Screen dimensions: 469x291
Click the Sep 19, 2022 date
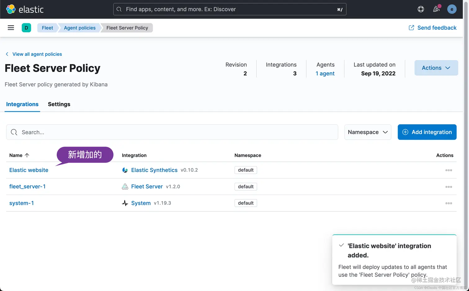pyautogui.click(x=378, y=73)
